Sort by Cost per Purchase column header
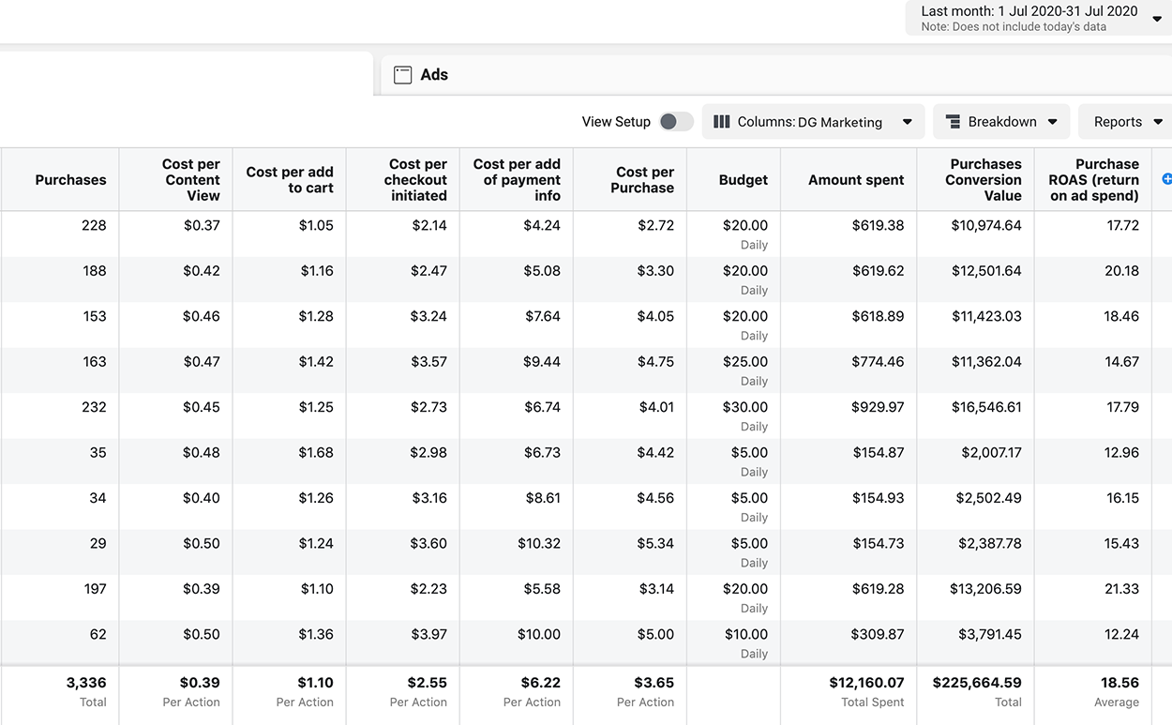The width and height of the screenshot is (1172, 725). click(x=644, y=180)
